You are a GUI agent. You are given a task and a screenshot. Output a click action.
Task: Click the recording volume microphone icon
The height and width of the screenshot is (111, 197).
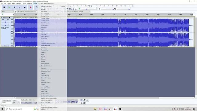99,9
